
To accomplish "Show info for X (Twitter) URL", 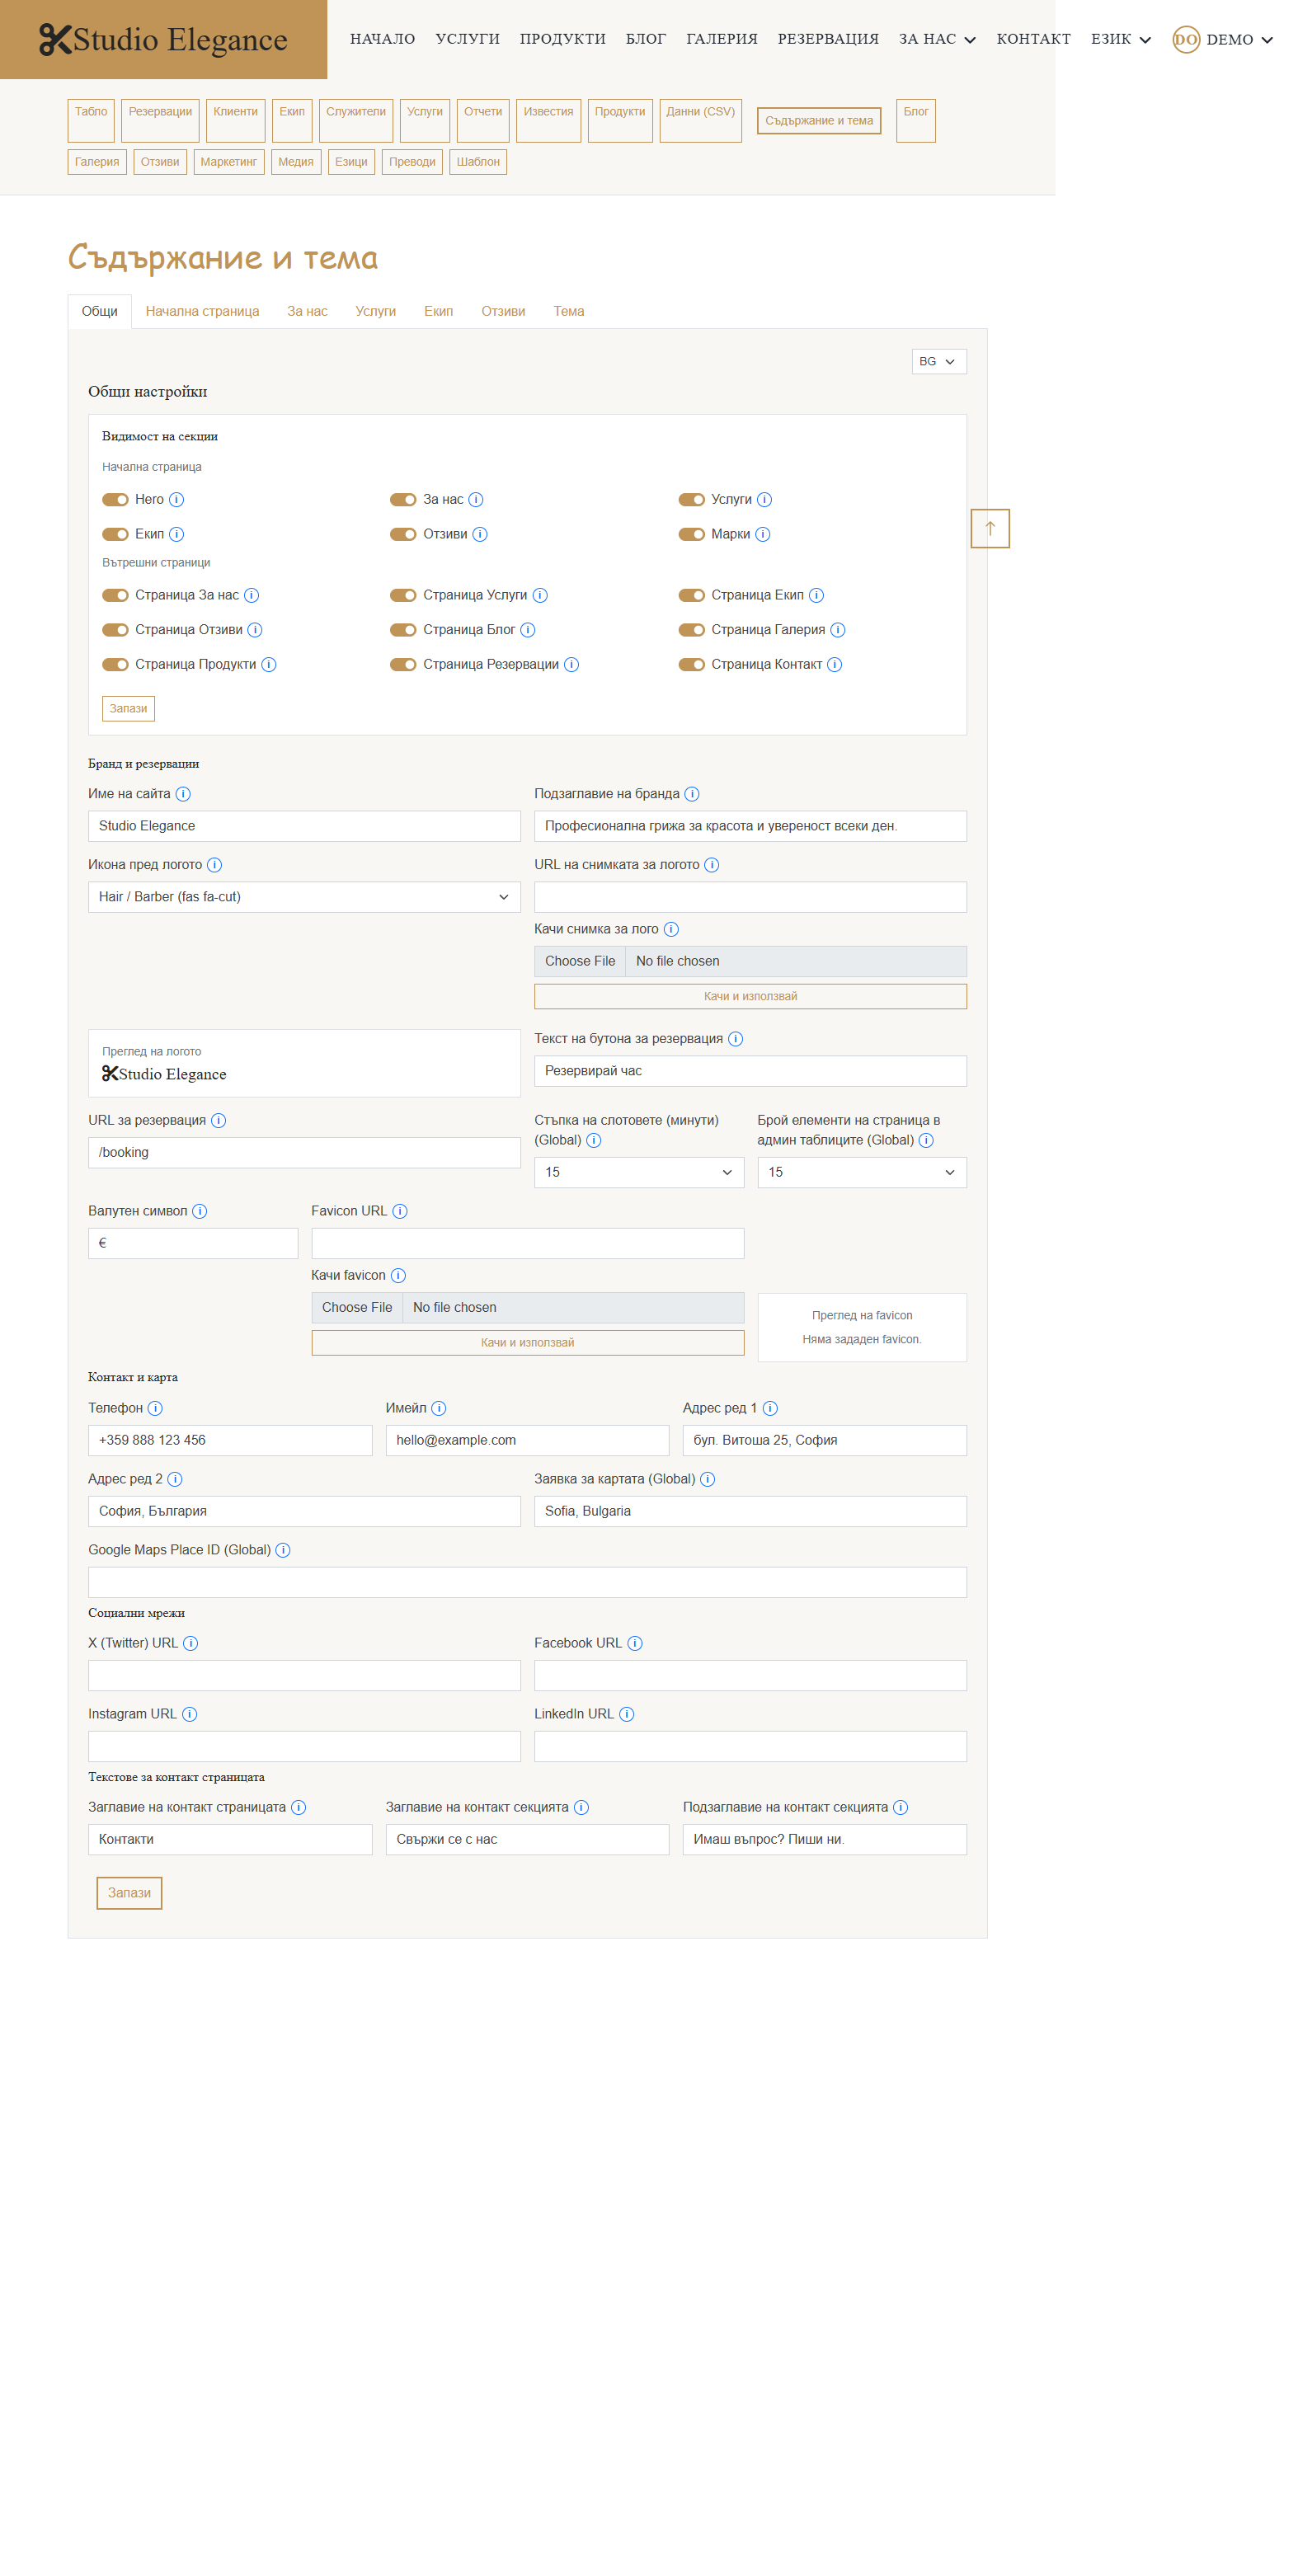I will (x=190, y=1643).
